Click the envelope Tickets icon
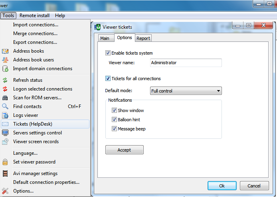 click(5, 124)
